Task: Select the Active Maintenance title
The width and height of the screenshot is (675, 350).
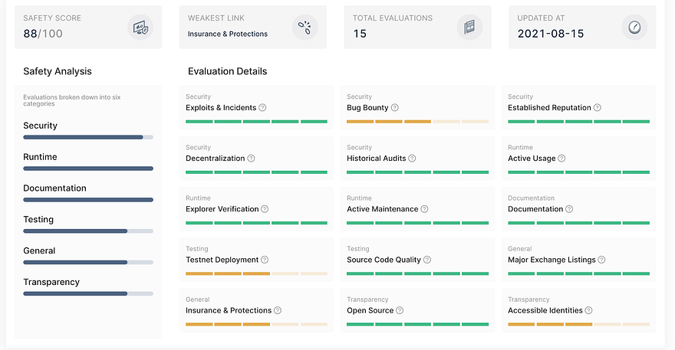Action: pyautogui.click(x=382, y=209)
